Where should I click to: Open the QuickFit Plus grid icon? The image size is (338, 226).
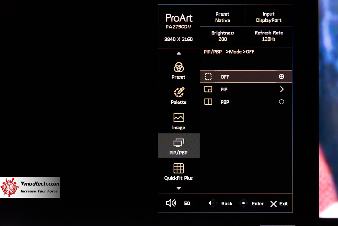point(179,168)
